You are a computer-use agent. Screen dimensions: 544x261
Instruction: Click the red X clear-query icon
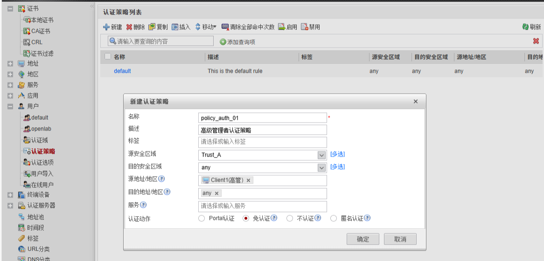(536, 41)
